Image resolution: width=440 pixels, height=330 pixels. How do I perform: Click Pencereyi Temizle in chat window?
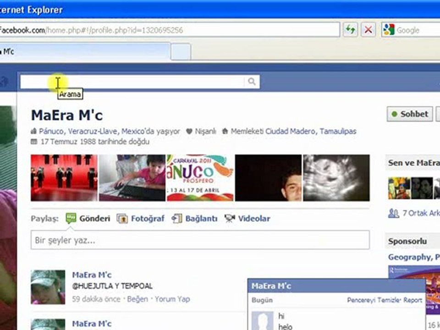tap(374, 300)
